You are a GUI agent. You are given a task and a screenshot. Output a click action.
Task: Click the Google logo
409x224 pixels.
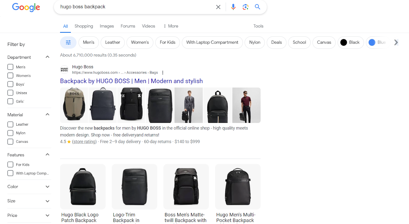coord(26,7)
